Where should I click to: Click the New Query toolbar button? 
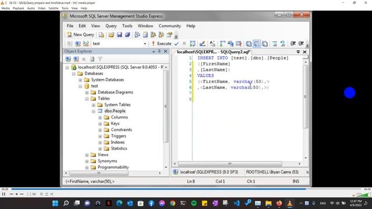coord(81,35)
